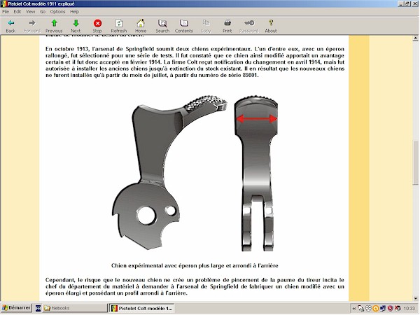Click the paragraph starting 'Cependant, le risque'

[195, 286]
